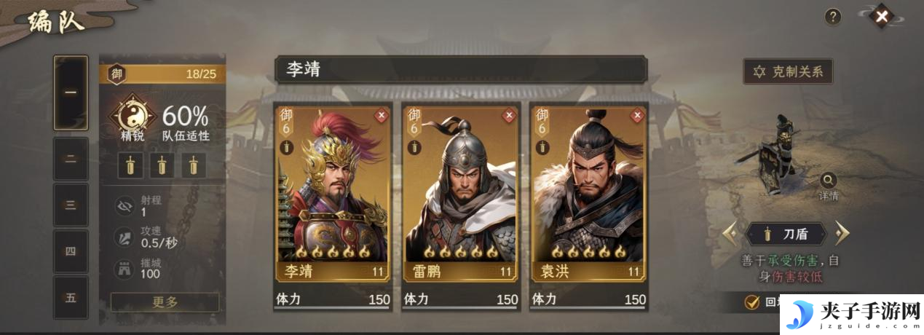Remove 李靖 with the red X
The width and height of the screenshot is (924, 335).
381,114
